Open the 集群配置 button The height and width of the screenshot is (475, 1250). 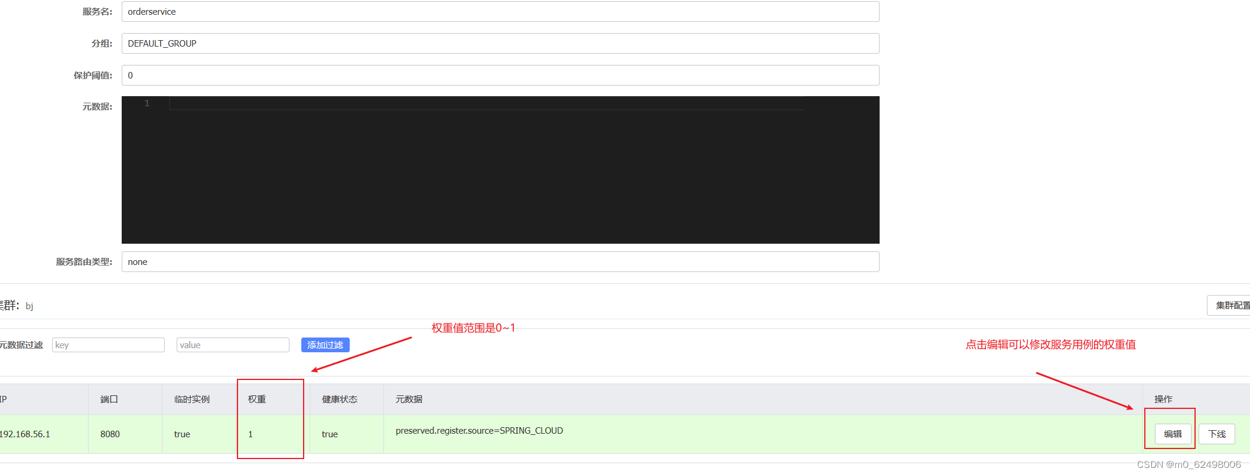[x=1229, y=306]
